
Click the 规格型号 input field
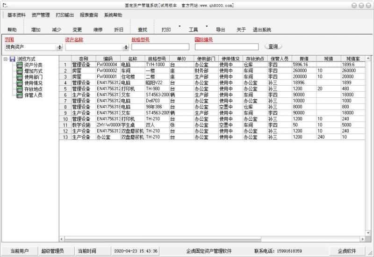160,47
